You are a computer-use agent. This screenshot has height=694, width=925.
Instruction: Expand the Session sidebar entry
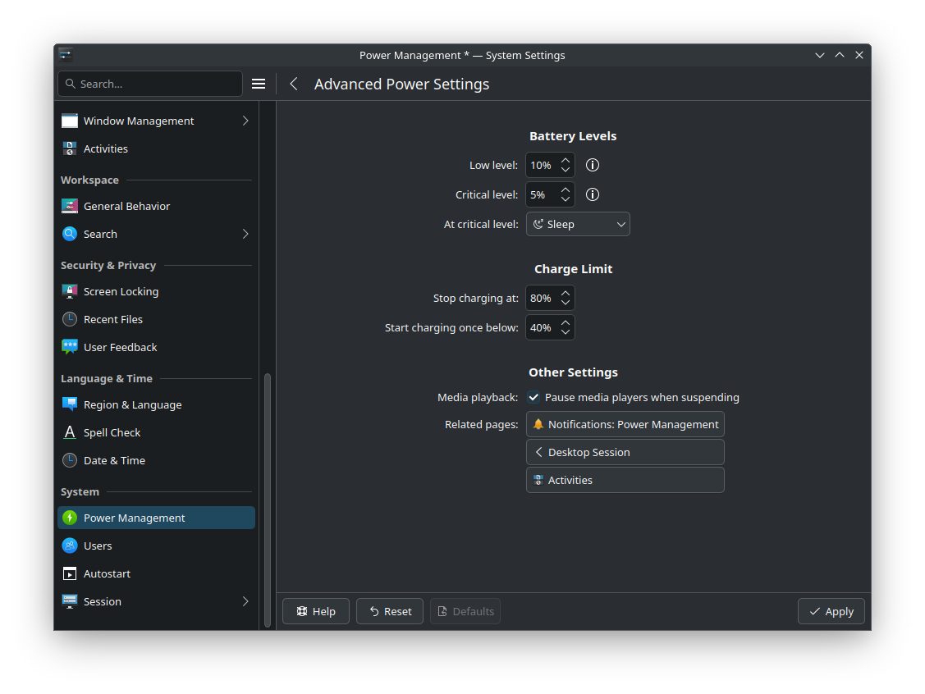pyautogui.click(x=245, y=601)
